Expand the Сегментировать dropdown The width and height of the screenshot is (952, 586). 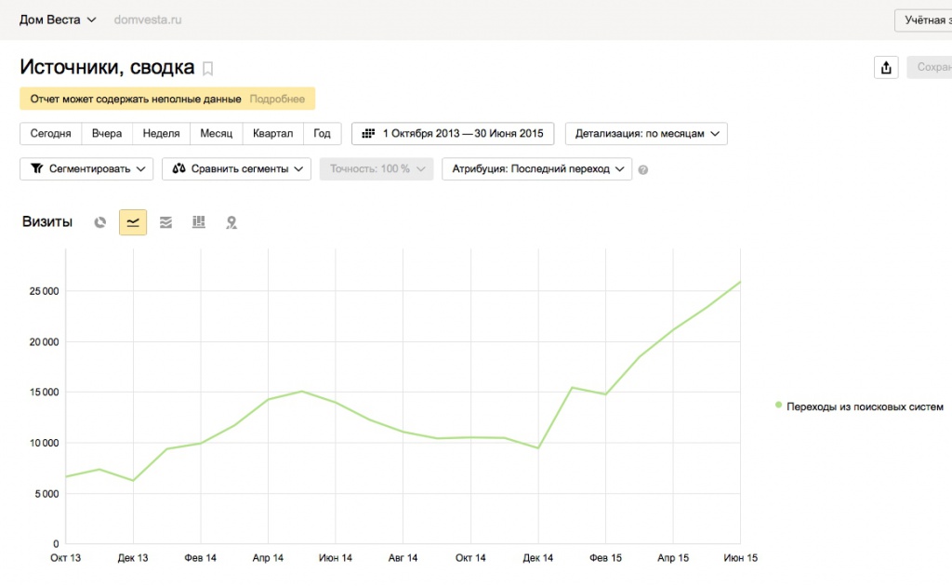(86, 169)
